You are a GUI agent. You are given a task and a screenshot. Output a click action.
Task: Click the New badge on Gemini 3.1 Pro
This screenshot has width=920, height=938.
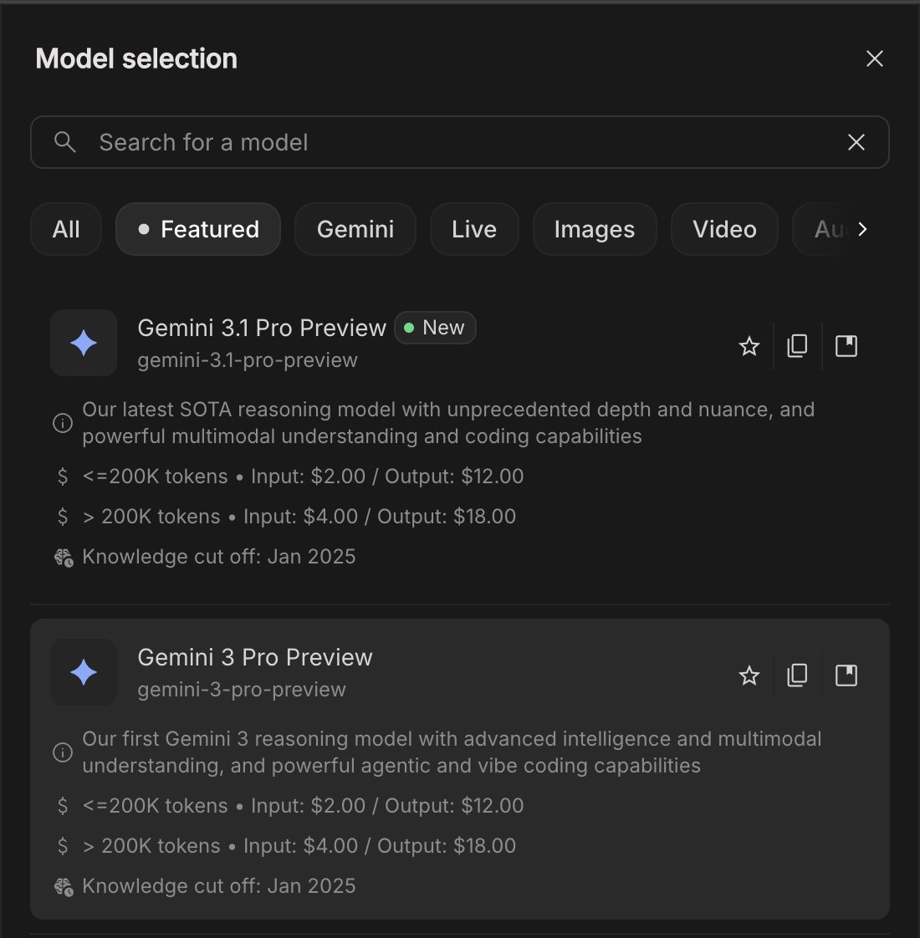point(435,328)
